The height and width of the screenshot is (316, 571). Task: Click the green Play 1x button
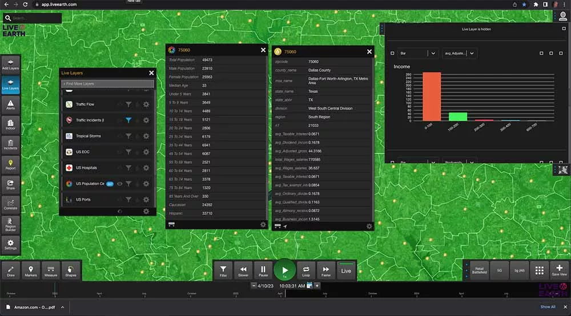(285, 270)
